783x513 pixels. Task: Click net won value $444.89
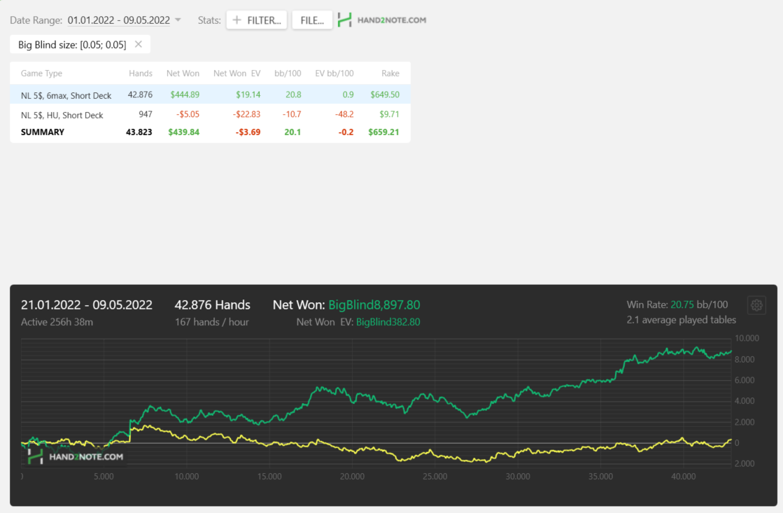click(x=185, y=94)
